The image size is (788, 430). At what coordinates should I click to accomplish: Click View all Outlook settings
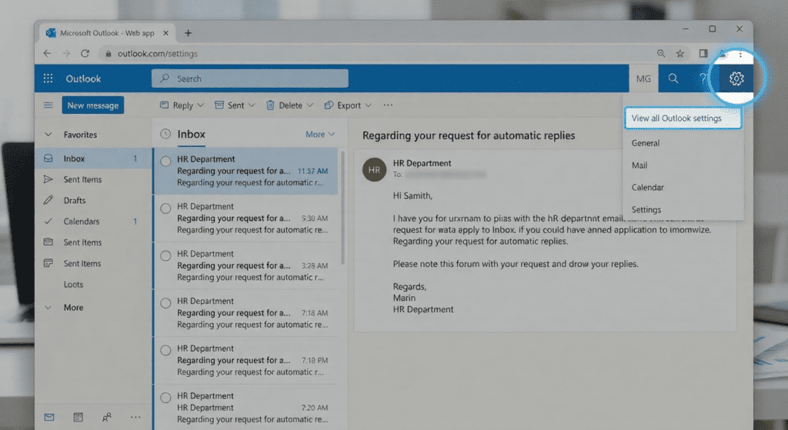coord(683,118)
